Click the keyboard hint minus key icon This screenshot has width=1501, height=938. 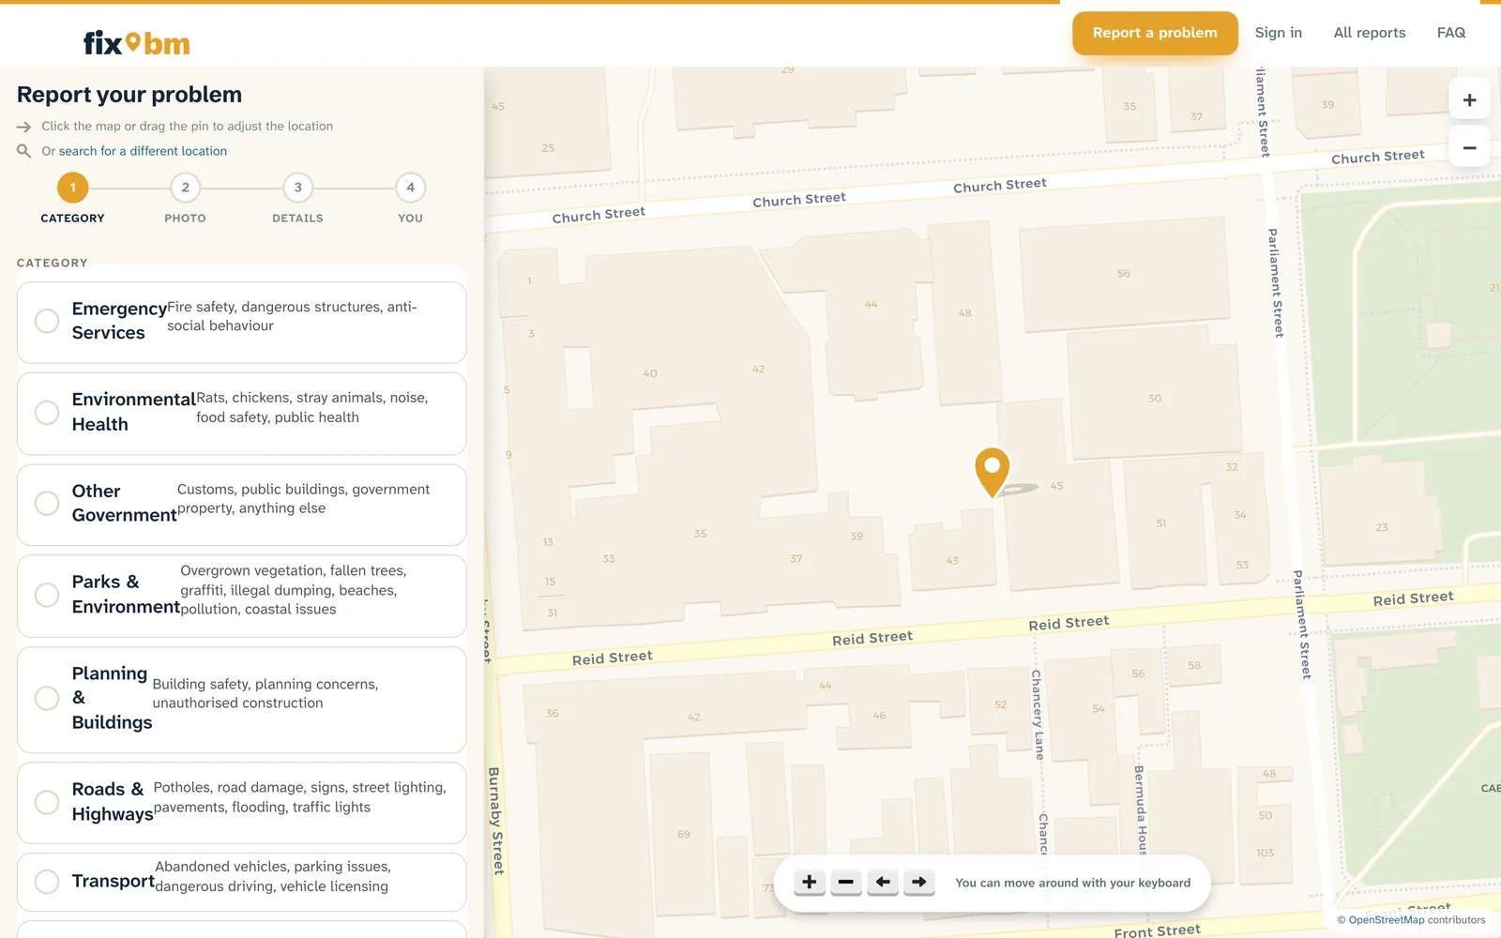[846, 882]
